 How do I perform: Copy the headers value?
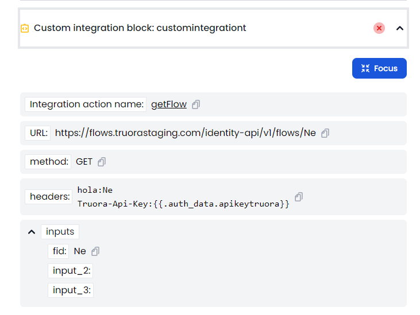click(x=299, y=197)
